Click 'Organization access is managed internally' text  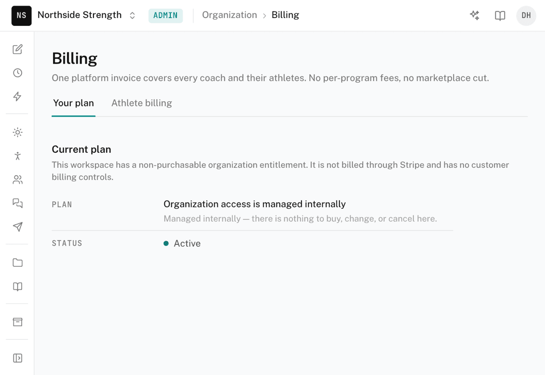(254, 204)
